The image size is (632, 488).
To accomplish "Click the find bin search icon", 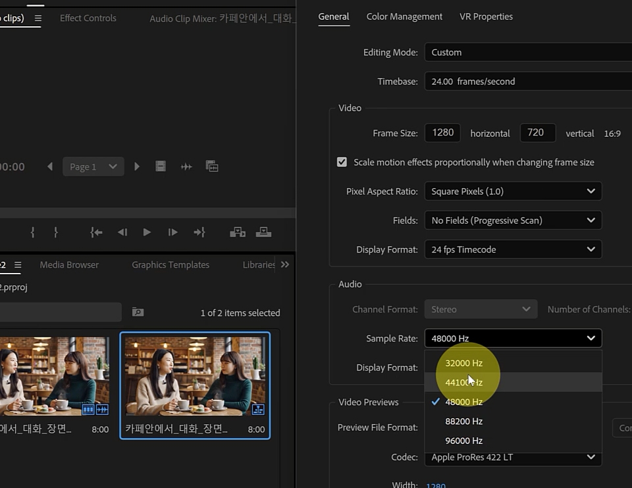I will tap(138, 312).
